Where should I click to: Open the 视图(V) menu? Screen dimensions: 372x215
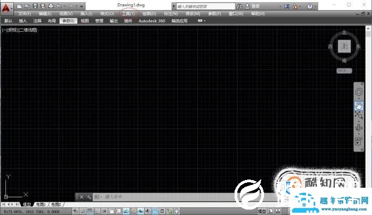66,14
